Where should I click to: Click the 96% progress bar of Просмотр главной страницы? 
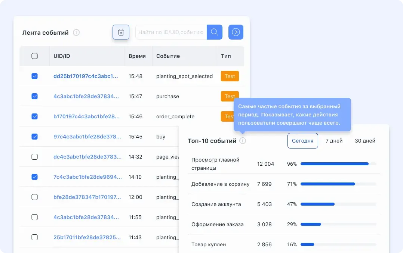click(x=338, y=164)
